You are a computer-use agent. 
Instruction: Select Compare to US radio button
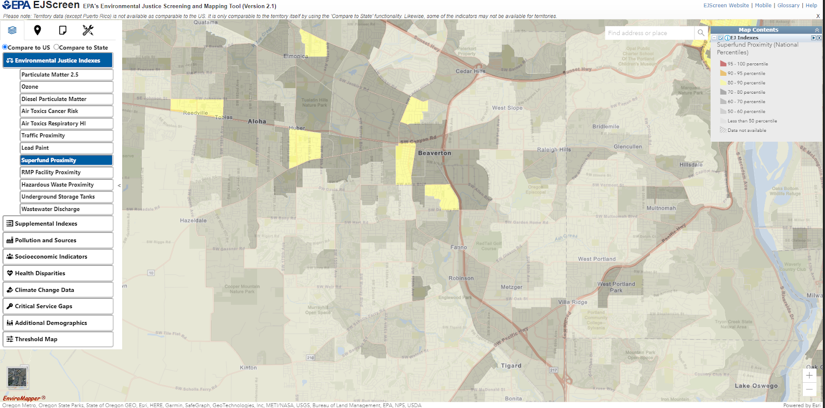(5, 47)
